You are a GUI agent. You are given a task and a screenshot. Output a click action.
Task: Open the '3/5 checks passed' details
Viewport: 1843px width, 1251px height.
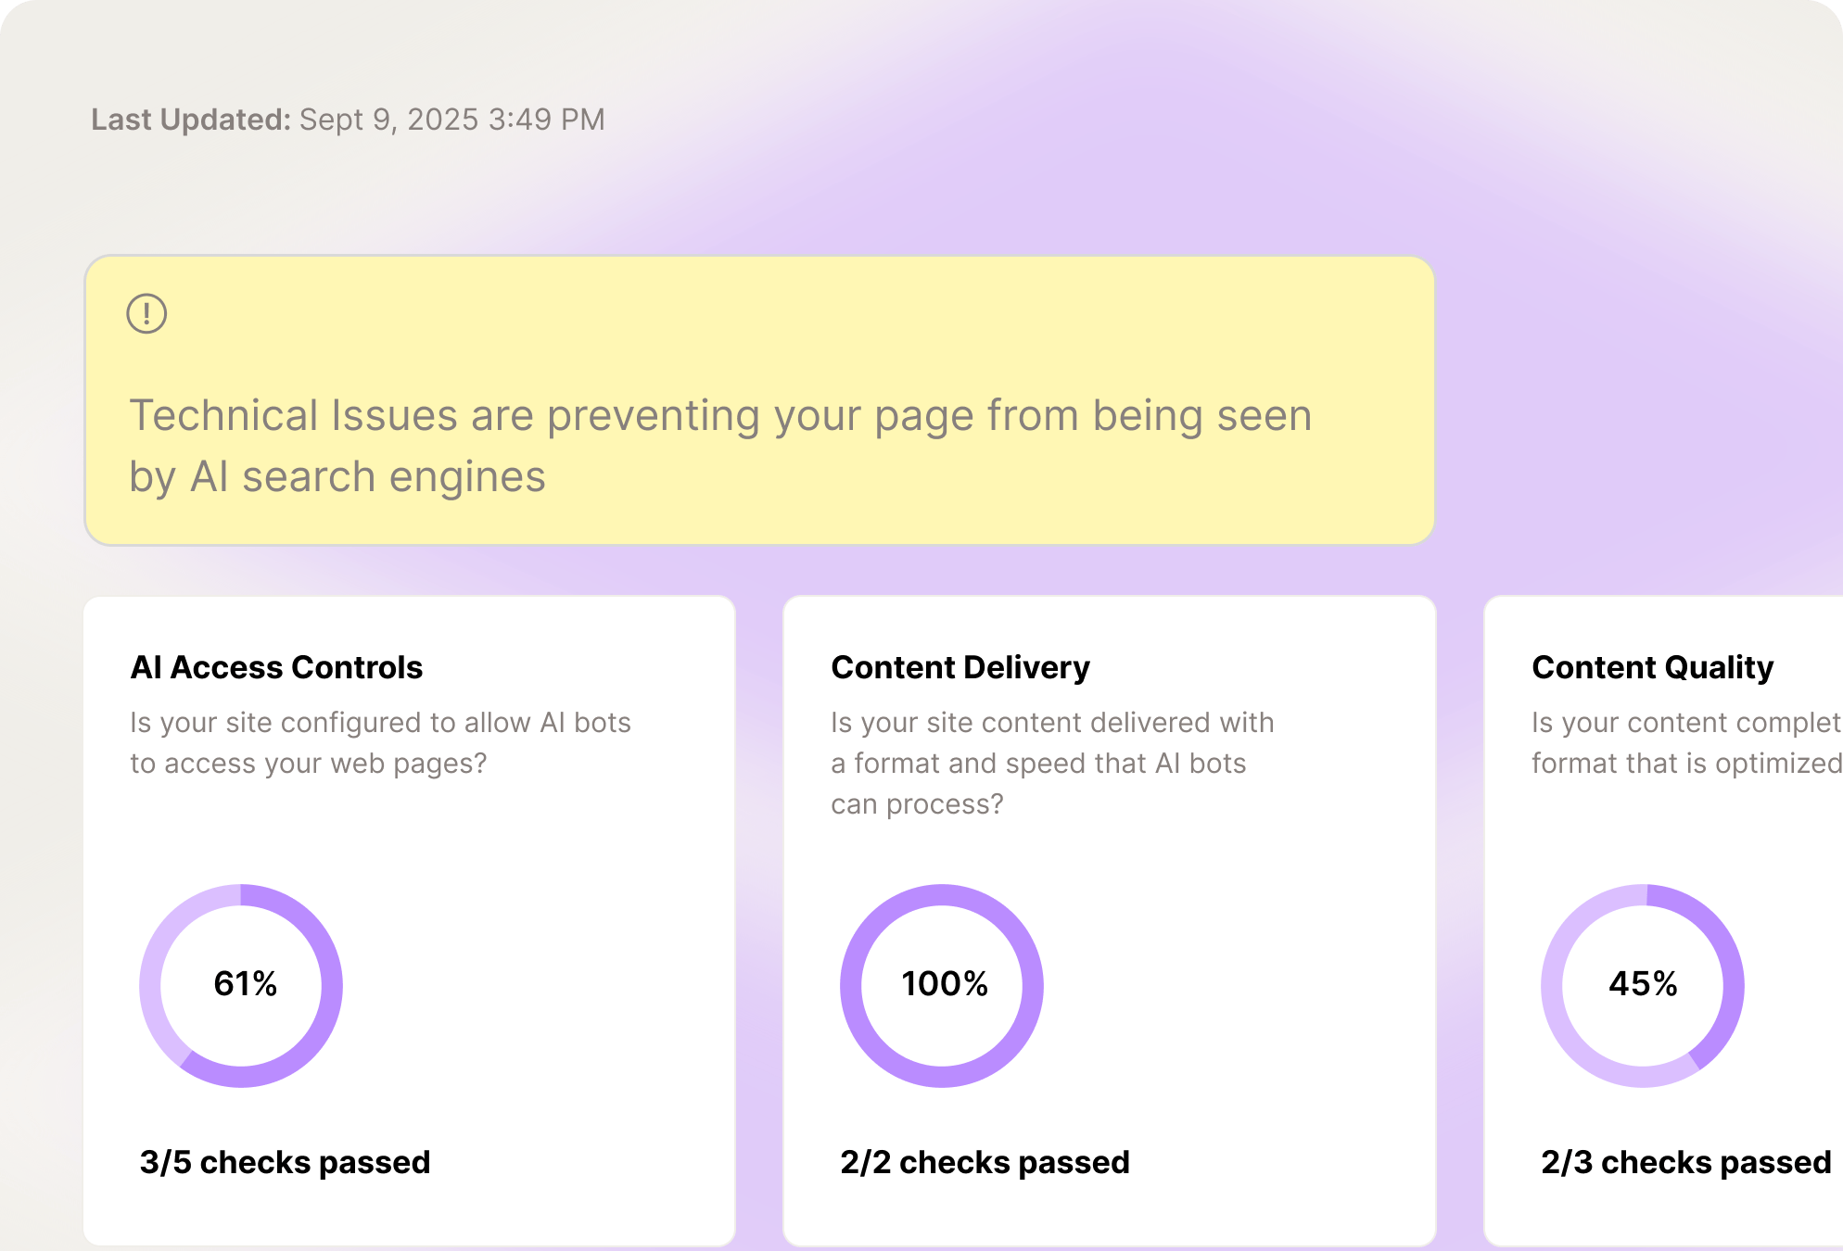click(284, 1162)
